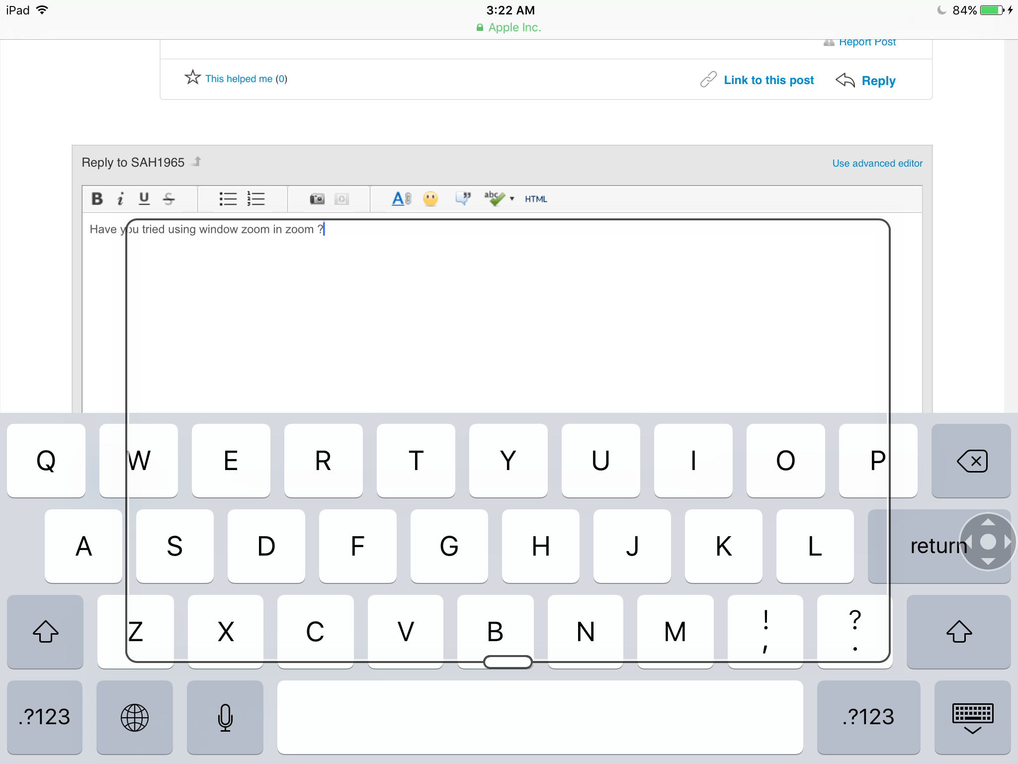This screenshot has height=764, width=1018.
Task: Tap the zoom controller joystick
Action: [988, 542]
